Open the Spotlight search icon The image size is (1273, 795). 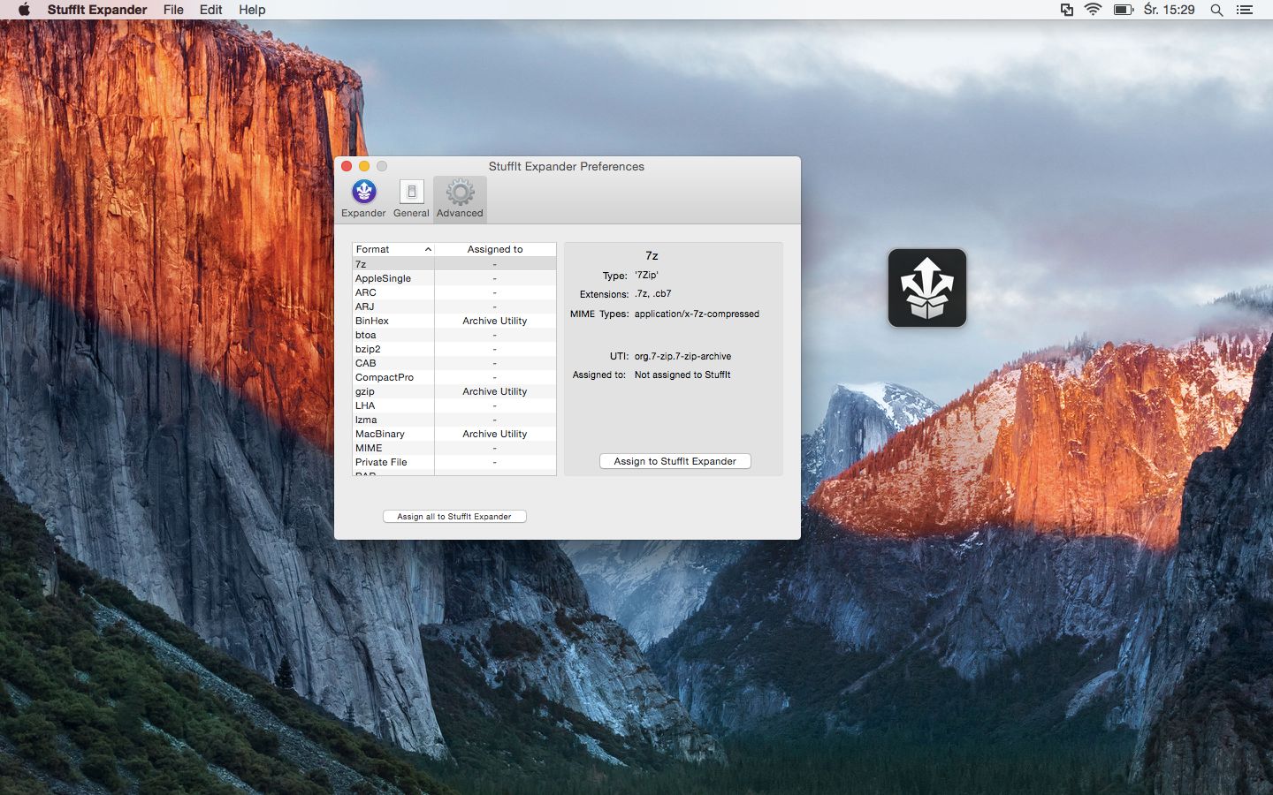pos(1216,10)
